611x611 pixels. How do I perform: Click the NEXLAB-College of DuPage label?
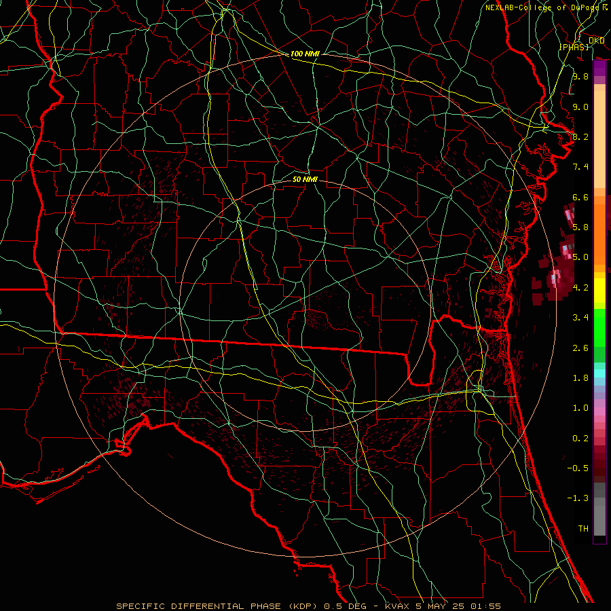pyautogui.click(x=542, y=7)
